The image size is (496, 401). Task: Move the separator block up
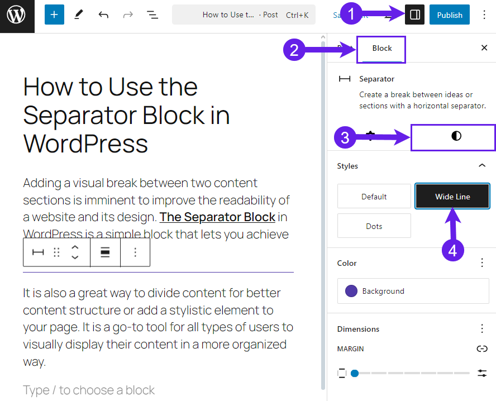pos(75,247)
